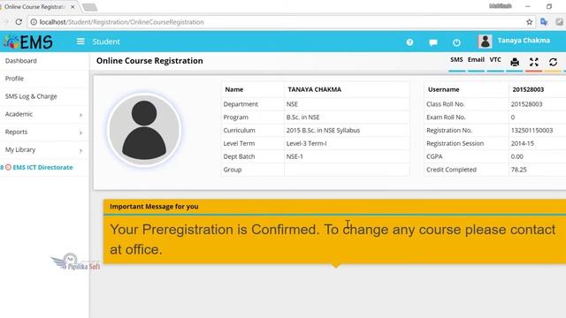566x318 pixels.
Task: Click the VTC button
Action: [x=495, y=59]
